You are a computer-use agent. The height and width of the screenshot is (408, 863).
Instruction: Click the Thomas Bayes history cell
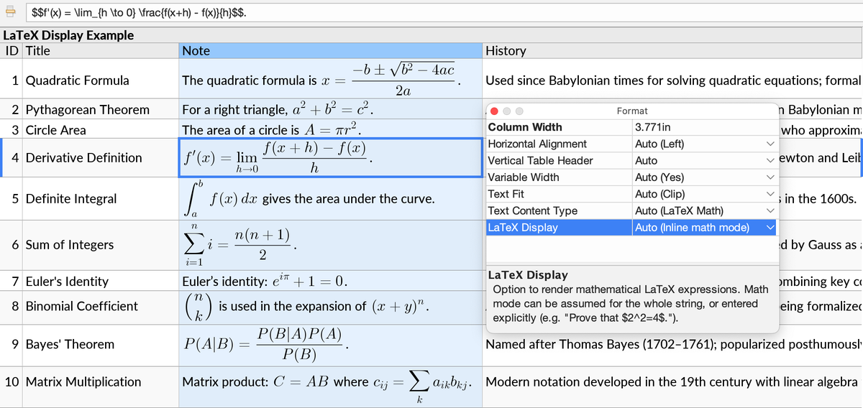[673, 344]
